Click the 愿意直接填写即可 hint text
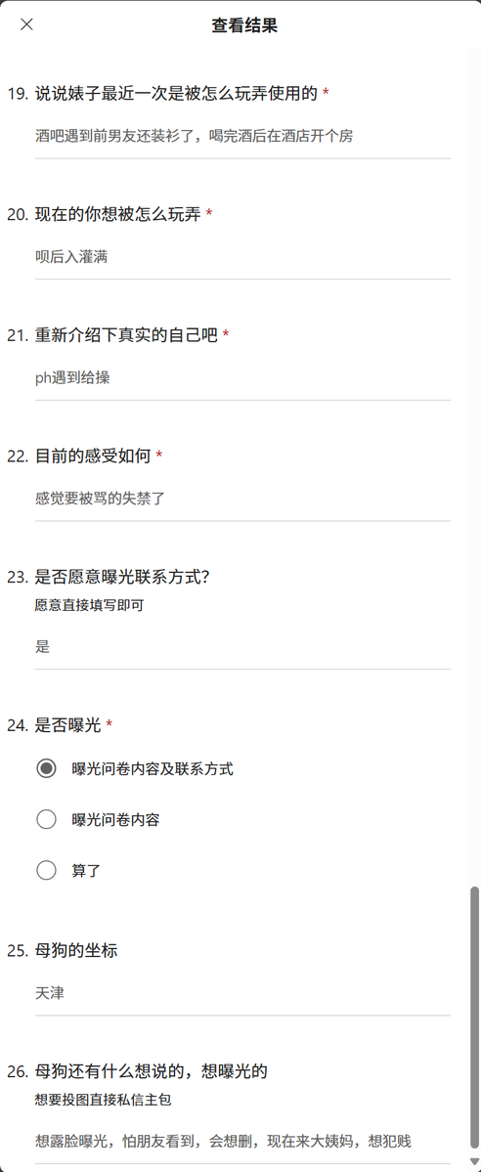This screenshot has height=1172, width=481. pyautogui.click(x=89, y=605)
